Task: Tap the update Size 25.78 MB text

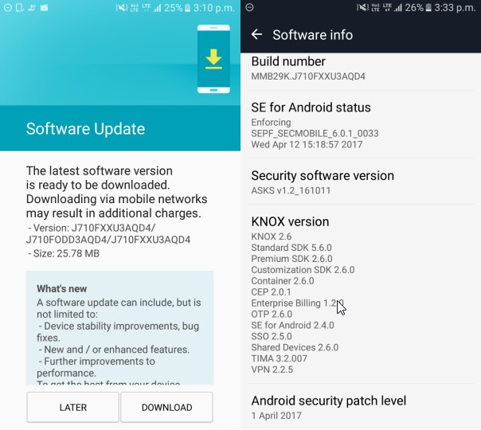Action: (64, 253)
